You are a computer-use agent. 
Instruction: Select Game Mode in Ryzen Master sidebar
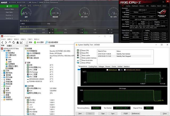tap(9, 12)
